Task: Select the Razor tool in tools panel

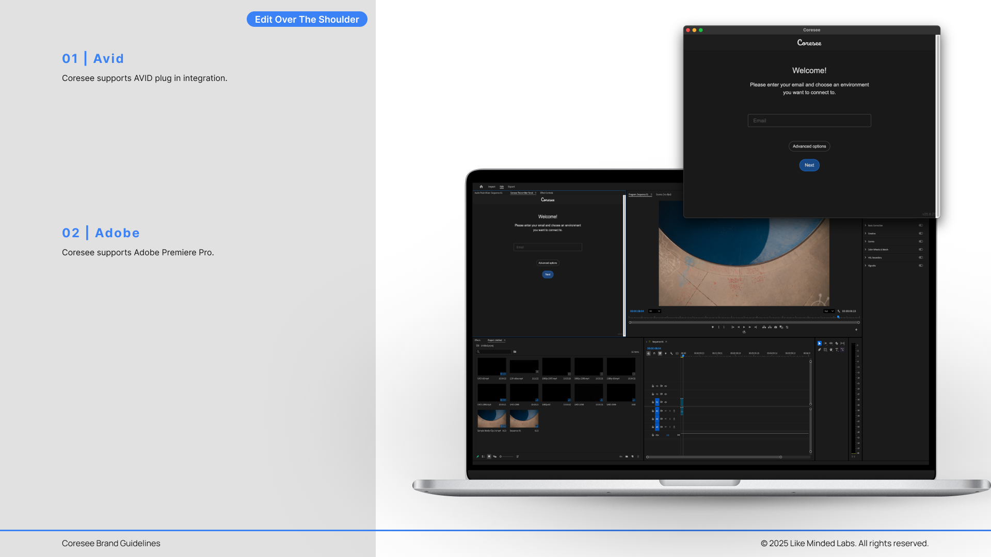Action: 837,343
